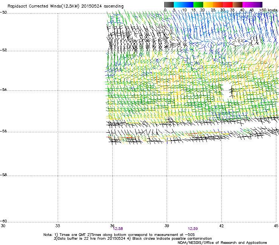
Task: Click the note 'Black circles indicate possible contamination'
Action: 172,239
